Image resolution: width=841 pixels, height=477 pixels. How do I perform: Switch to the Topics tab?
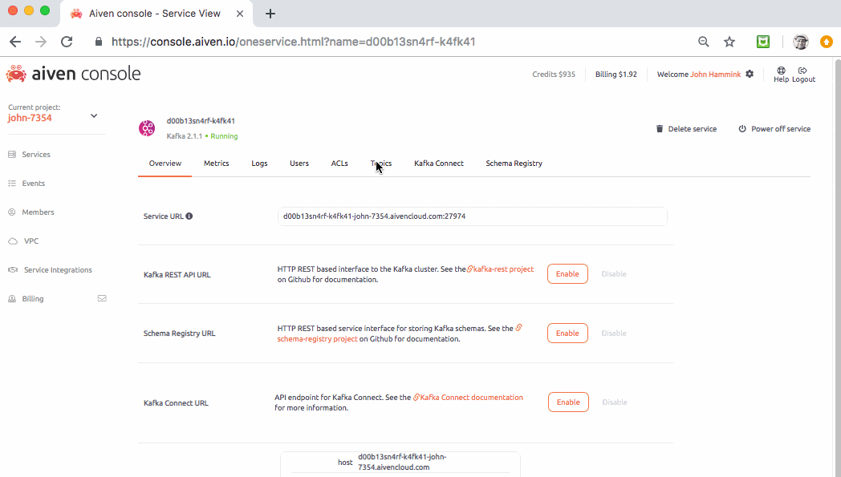[x=380, y=163]
